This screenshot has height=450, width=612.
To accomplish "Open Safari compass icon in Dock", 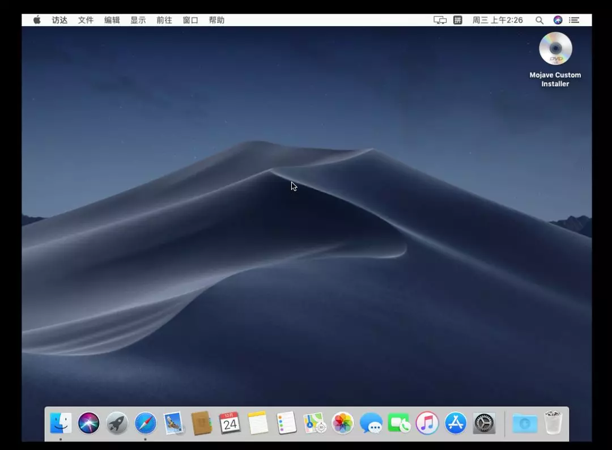I will pyautogui.click(x=145, y=423).
